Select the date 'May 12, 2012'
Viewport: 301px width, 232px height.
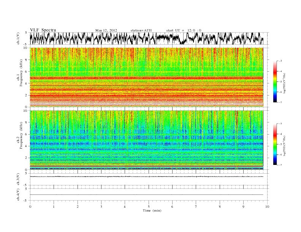pos(106,30)
